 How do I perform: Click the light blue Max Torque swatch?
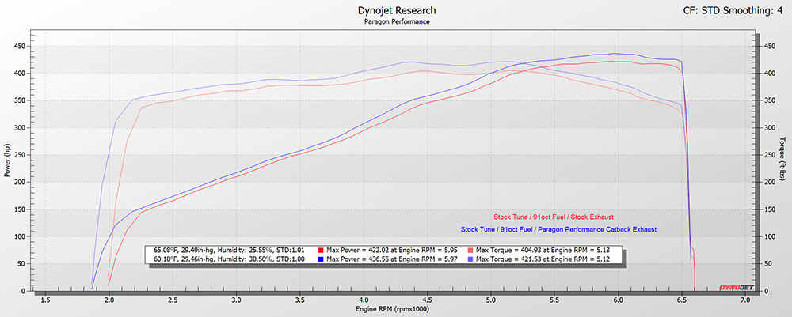coord(469,259)
